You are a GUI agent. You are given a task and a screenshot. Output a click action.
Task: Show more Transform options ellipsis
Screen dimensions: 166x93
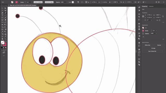coord(163,22)
